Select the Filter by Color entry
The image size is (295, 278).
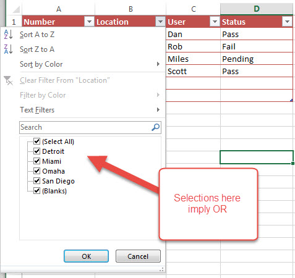coord(82,95)
